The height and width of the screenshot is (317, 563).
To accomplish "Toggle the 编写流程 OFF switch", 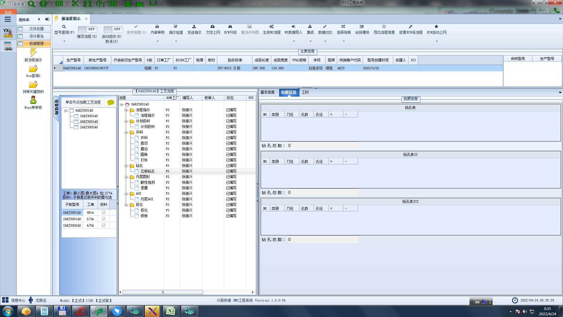I will click(x=87, y=29).
